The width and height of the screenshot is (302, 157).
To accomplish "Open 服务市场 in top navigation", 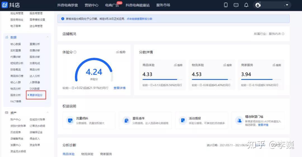I will click(163, 5).
